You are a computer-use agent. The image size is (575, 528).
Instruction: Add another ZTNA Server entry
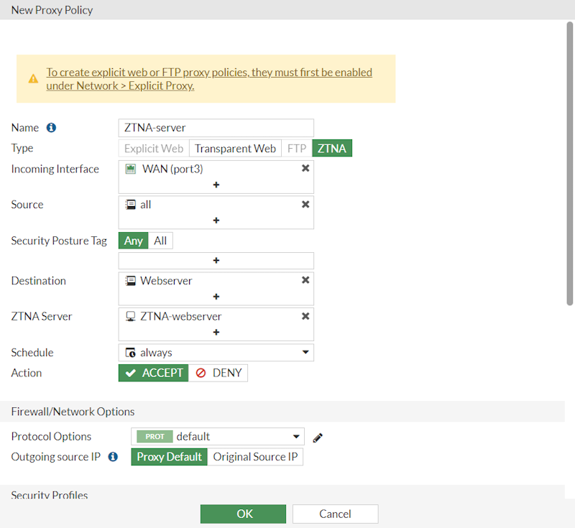coord(216,332)
